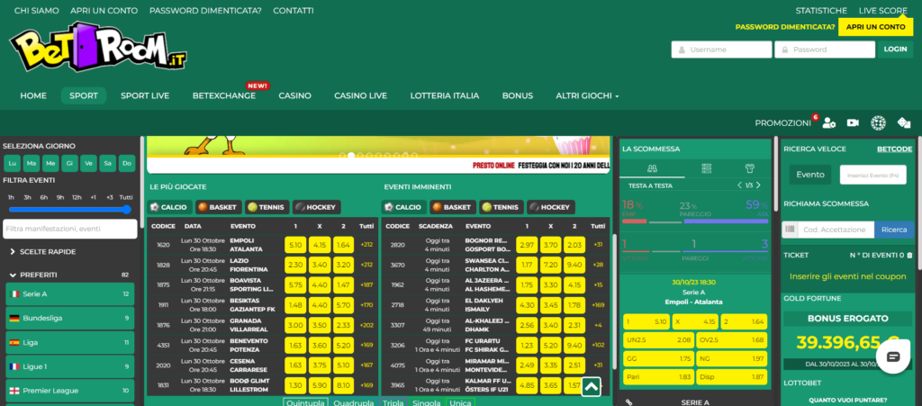Open the Altri Giochi dropdown menu
Viewport: 922px width, 406px height.
587,95
